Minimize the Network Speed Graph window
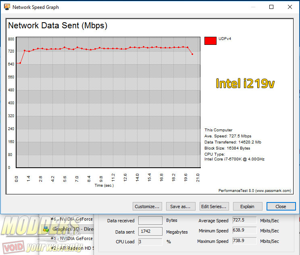This screenshot has width=300, height=255. tap(253, 7)
